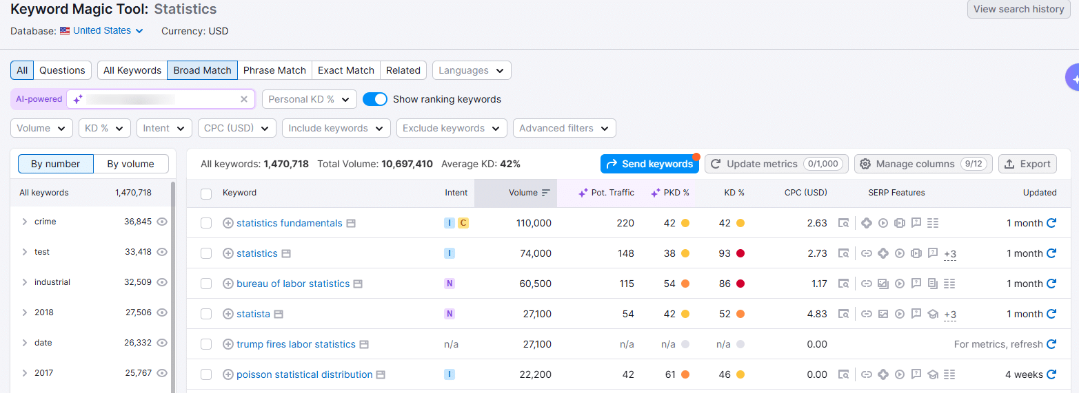Open SERP view icon beside statistics fundamentals
This screenshot has width=1079, height=393.
[x=351, y=223]
